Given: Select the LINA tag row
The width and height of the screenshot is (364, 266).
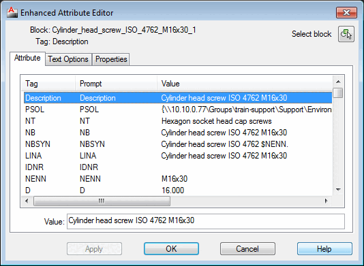Looking at the screenshot, I should coord(178,156).
